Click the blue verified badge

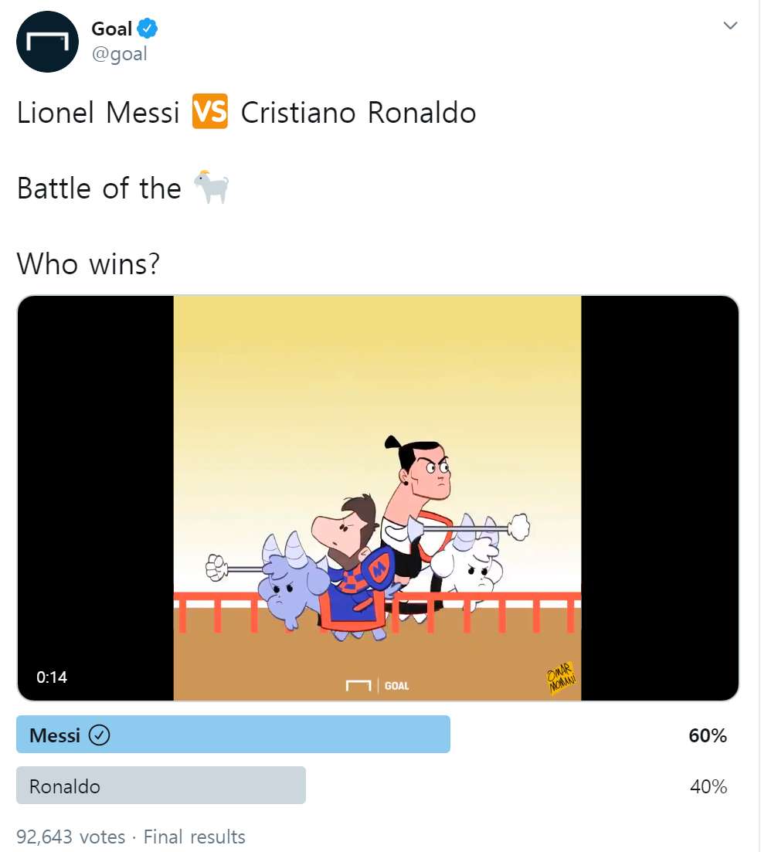coord(148,29)
